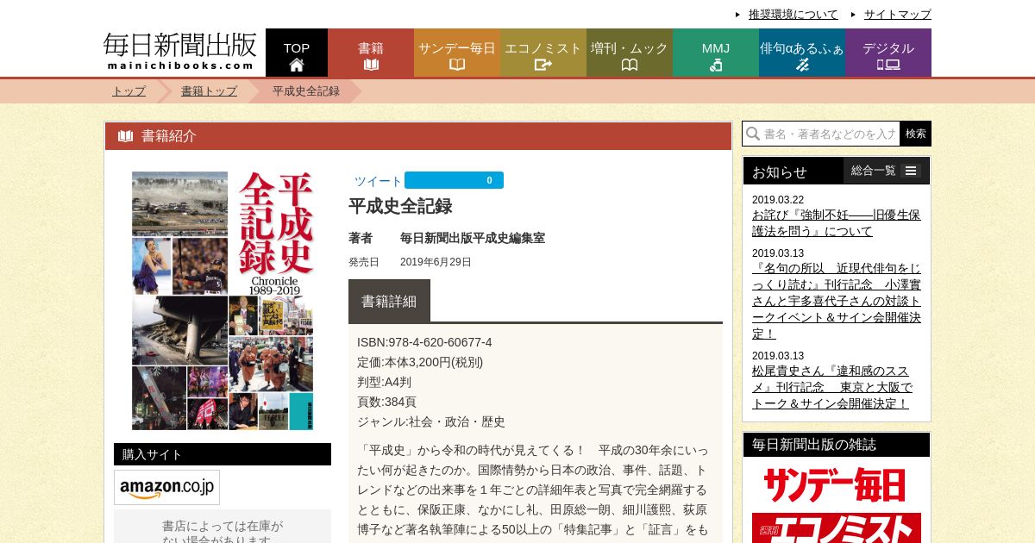
Task: Click the icon under MMJ
Action: pos(716,65)
